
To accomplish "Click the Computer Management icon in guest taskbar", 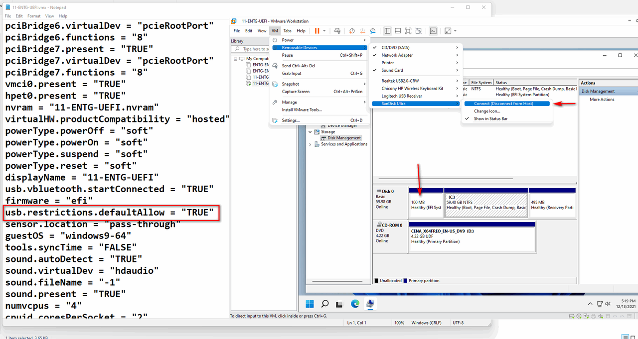I will point(370,303).
